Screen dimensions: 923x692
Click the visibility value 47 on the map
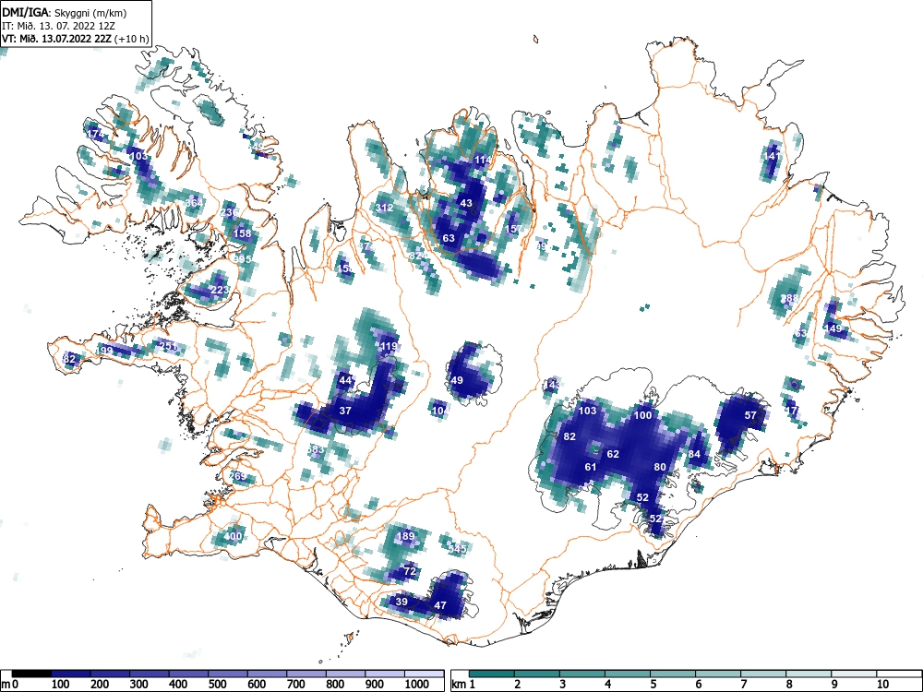[x=440, y=605]
